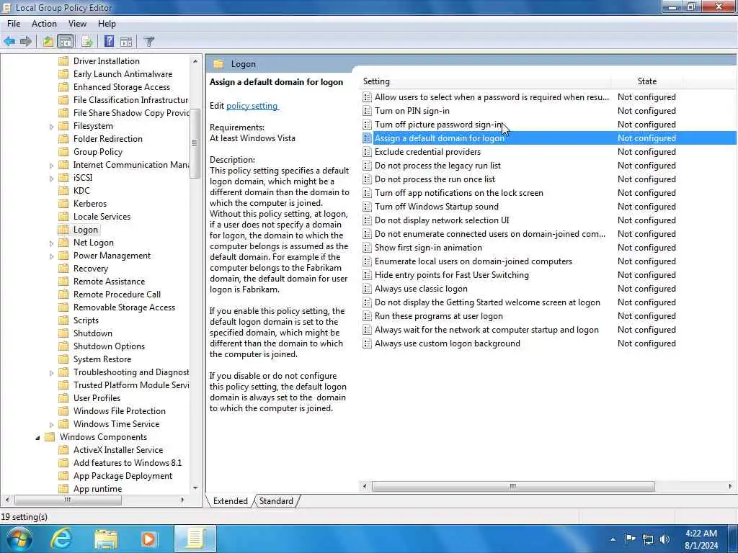
Task: Select the ActiveX Installer Service tree item
Action: click(x=118, y=450)
